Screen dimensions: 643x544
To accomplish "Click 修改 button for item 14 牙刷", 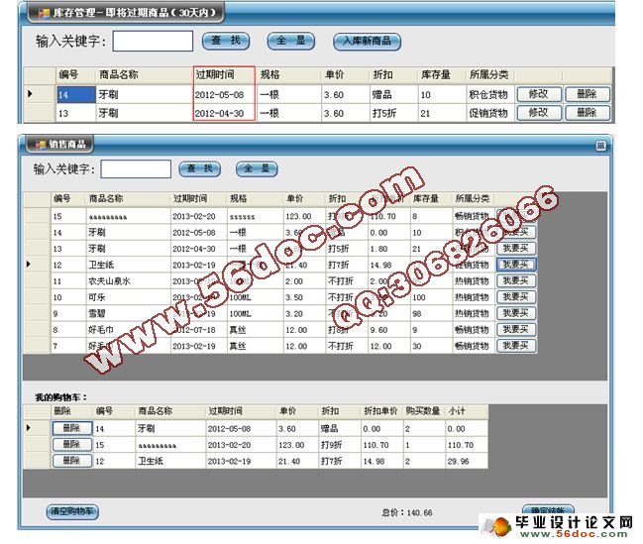I will tap(538, 94).
